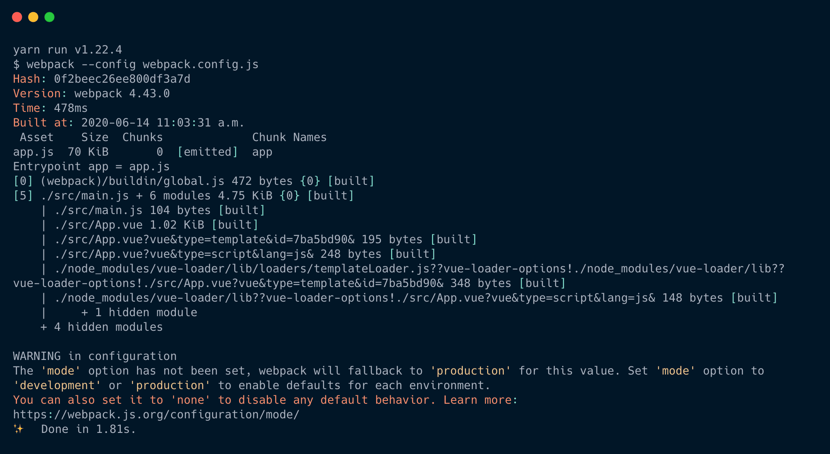Click the '[emitted]' tag in asset row
This screenshot has width=830, height=454.
pos(208,152)
